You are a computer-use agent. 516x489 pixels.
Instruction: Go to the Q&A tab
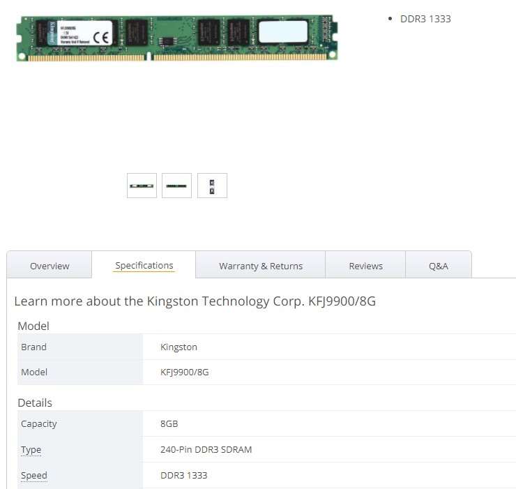pyautogui.click(x=439, y=265)
